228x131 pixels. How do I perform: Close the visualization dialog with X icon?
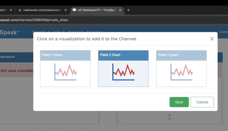pos(212,39)
